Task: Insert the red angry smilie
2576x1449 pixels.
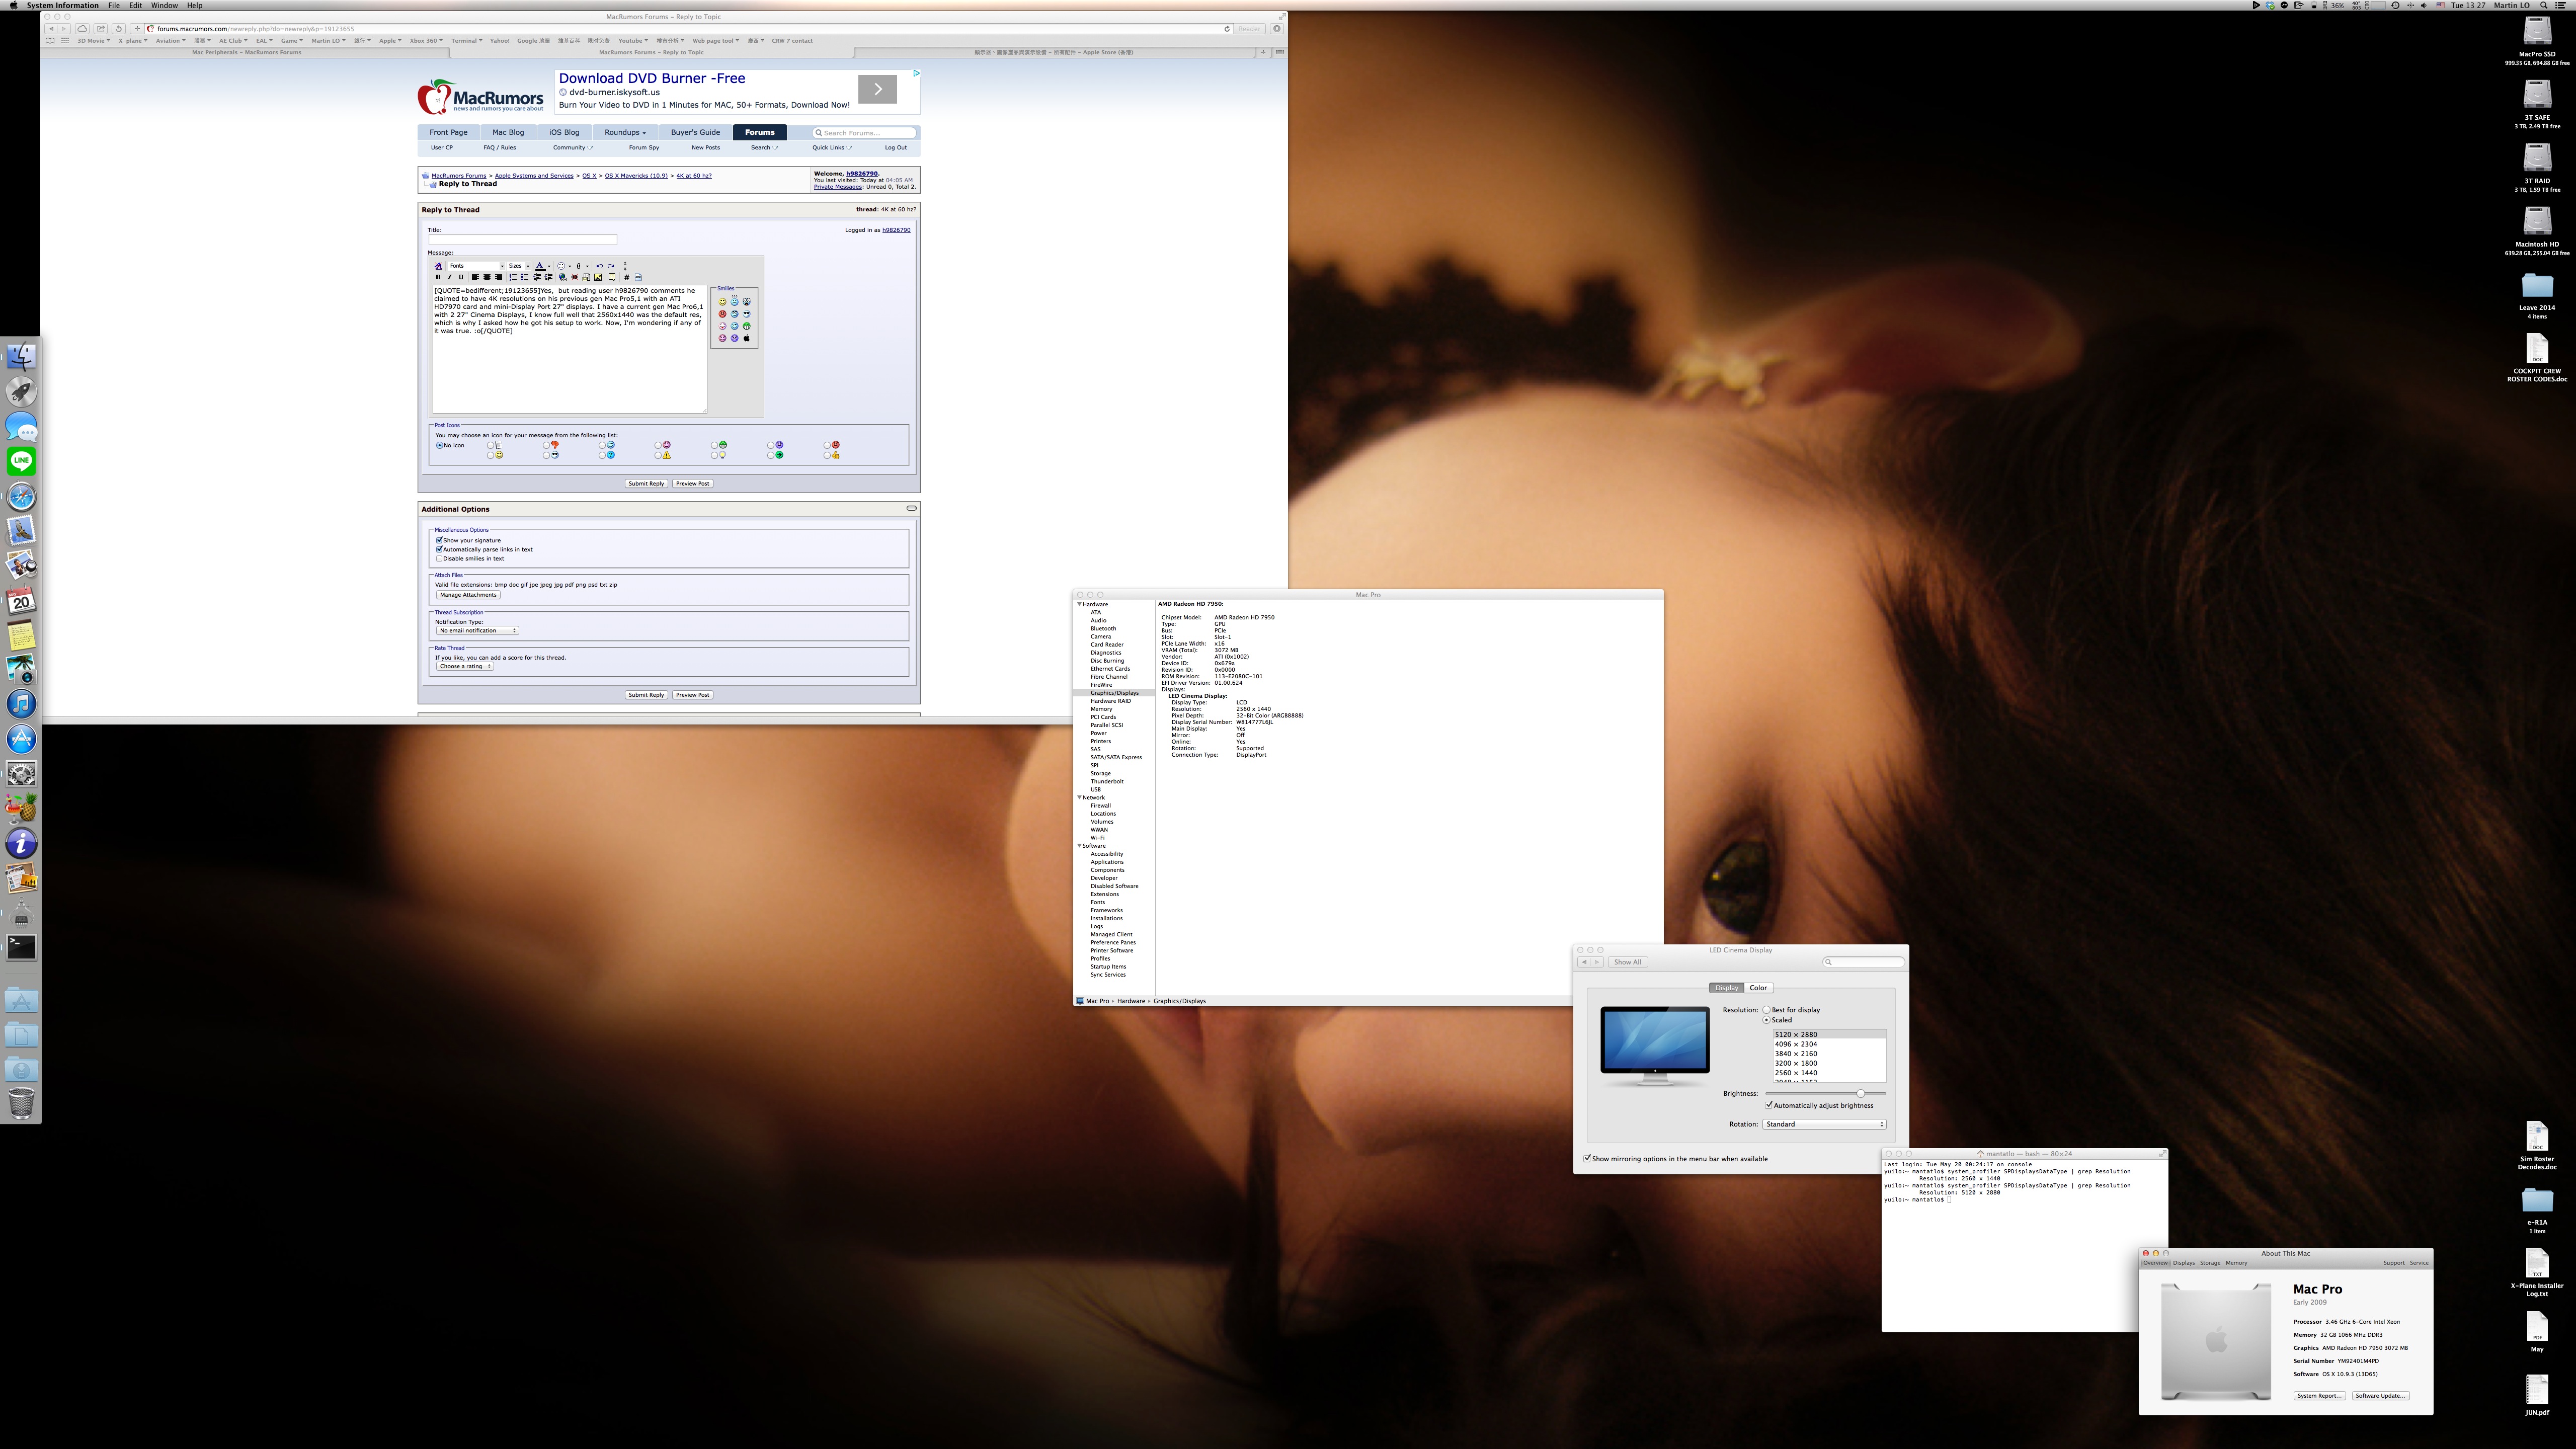Action: [x=723, y=314]
